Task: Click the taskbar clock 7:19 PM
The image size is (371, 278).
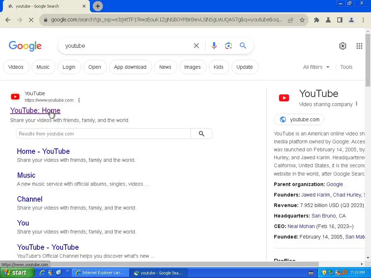Action: pyautogui.click(x=357, y=273)
